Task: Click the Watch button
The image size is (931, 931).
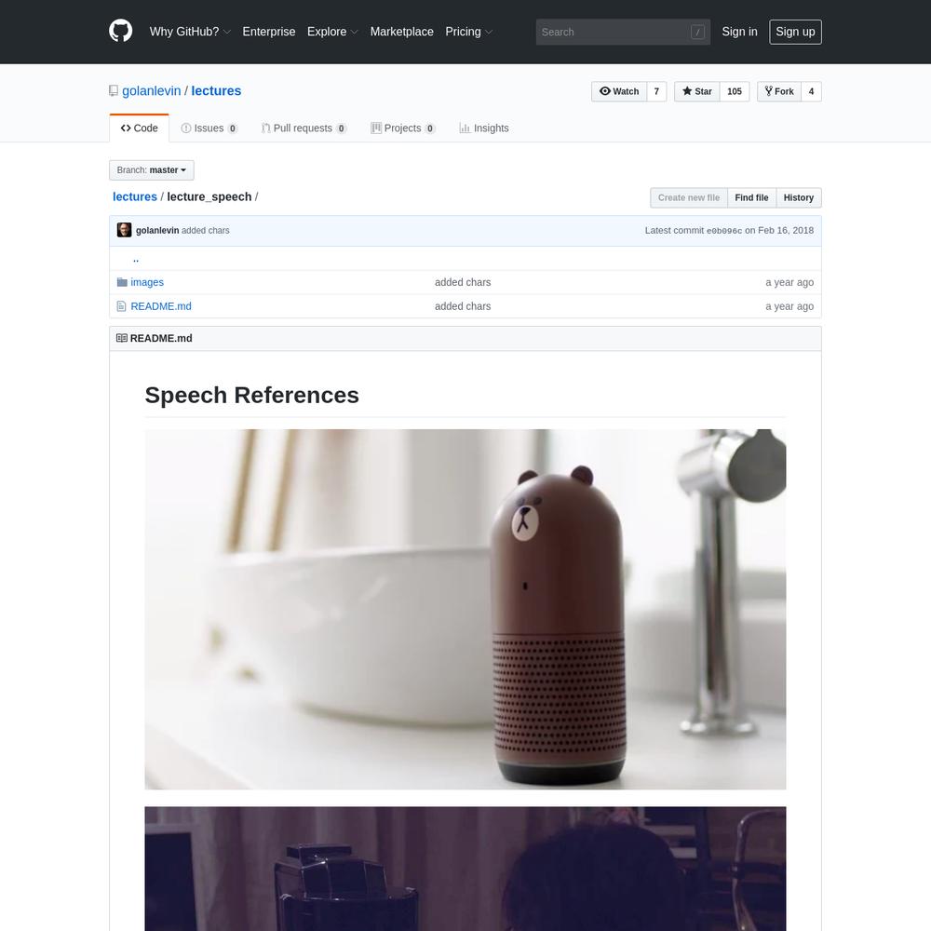Action: click(x=619, y=91)
